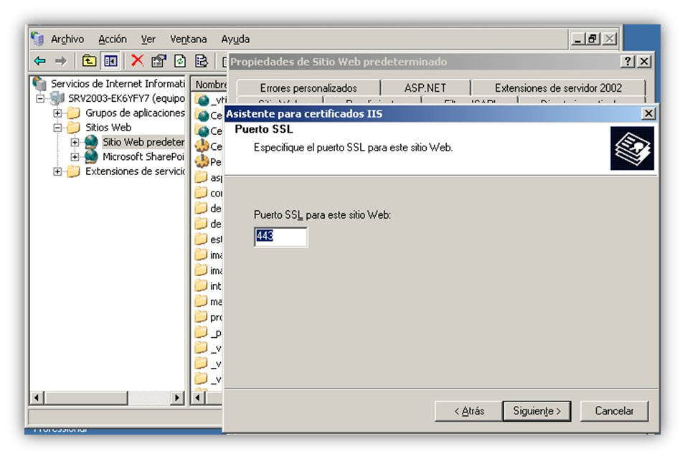Expand the Microsoft SharePoint node
The image size is (685, 459).
tap(75, 157)
